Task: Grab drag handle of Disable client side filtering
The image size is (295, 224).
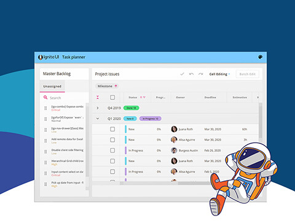Action: (x=45, y=152)
